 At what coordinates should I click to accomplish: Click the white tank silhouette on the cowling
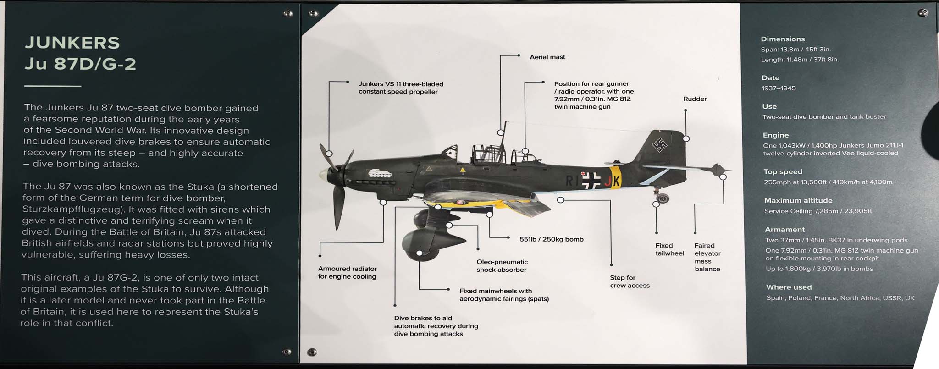(379, 174)
